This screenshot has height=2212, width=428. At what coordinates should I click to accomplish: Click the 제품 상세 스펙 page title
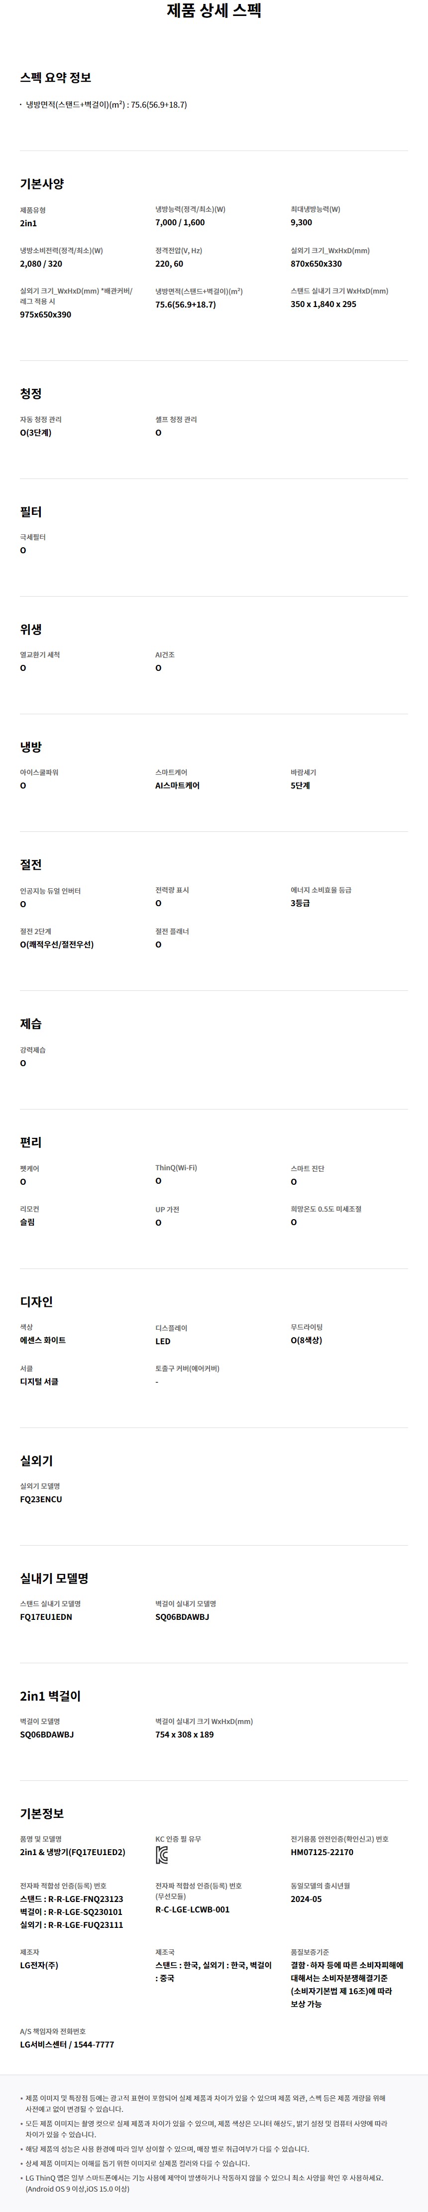(x=214, y=11)
